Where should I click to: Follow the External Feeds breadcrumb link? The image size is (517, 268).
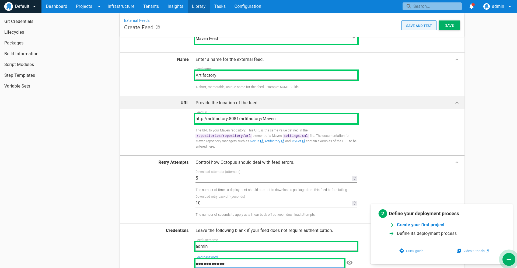[x=137, y=20]
